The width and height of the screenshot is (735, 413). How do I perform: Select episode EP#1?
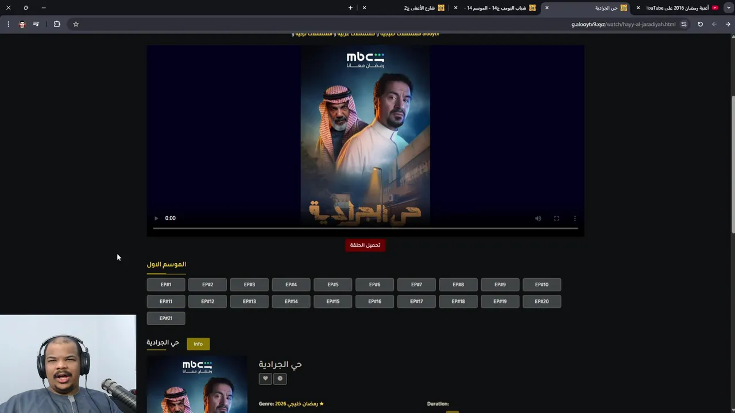tap(166, 285)
